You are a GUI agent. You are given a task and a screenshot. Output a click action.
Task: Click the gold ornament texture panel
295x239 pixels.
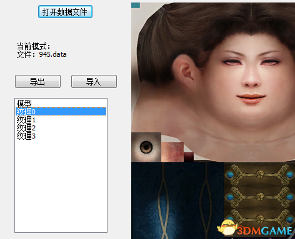(259, 195)
